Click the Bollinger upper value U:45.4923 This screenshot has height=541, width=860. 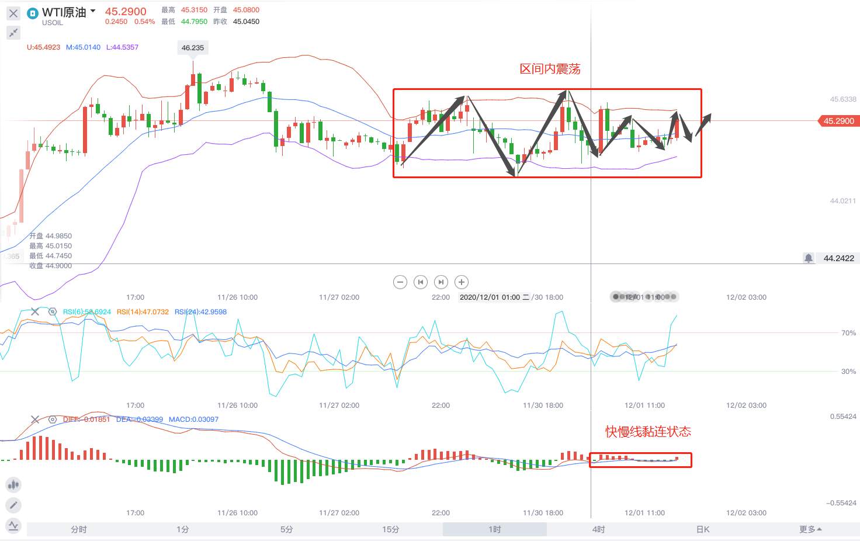(44, 47)
